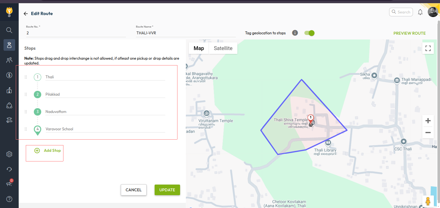
Task: Click PREVIEW ROUTE link
Action: 409,33
